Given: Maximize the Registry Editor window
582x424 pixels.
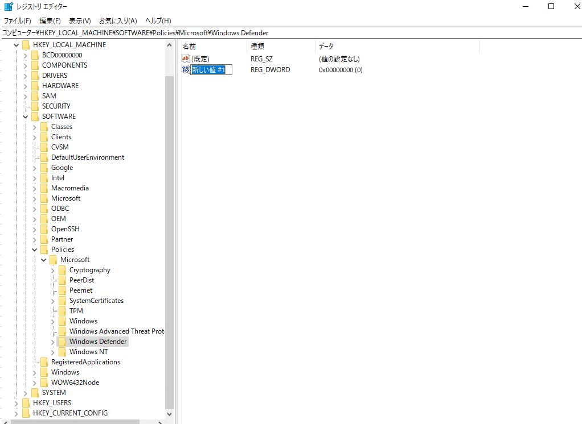Looking at the screenshot, I should pyautogui.click(x=551, y=6).
